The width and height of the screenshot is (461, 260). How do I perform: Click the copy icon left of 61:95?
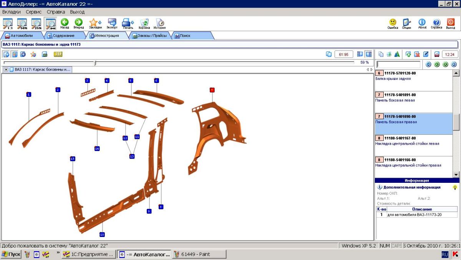click(329, 54)
